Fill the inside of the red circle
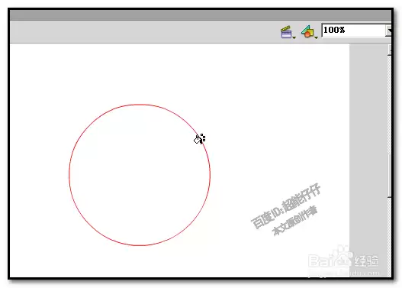This screenshot has height=288, width=402. (140, 175)
